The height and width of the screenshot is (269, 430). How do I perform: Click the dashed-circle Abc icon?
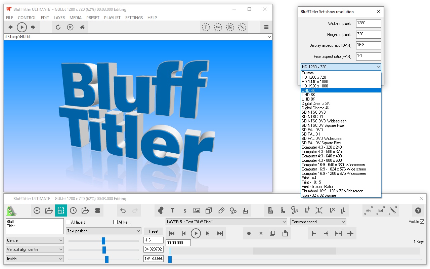point(218,27)
